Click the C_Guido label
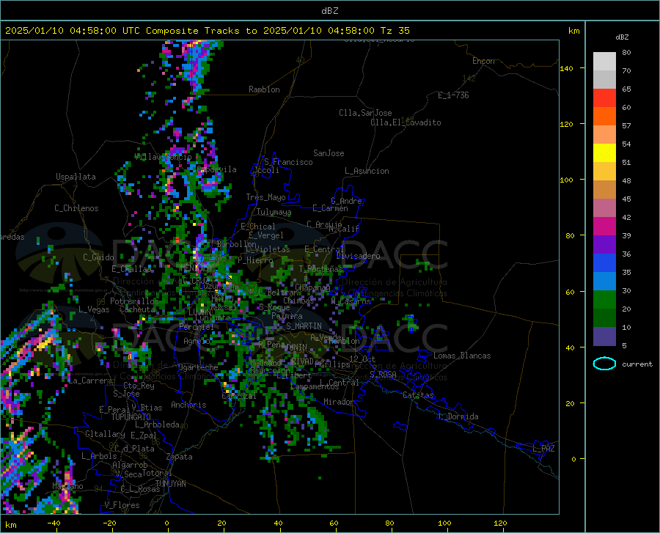The image size is (660, 533). pyautogui.click(x=98, y=257)
